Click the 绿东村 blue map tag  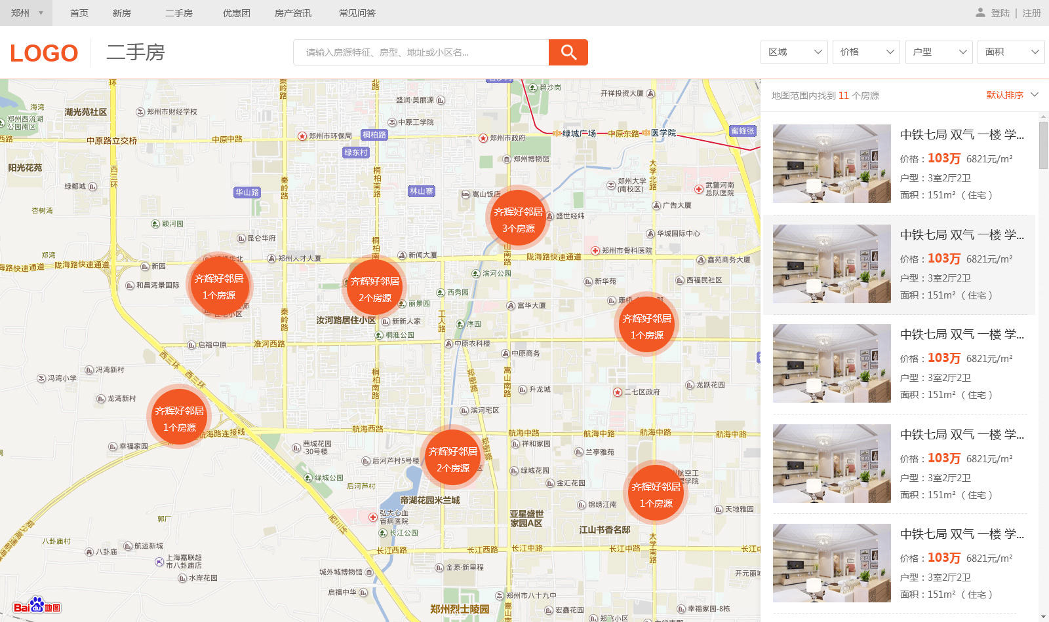click(x=356, y=153)
